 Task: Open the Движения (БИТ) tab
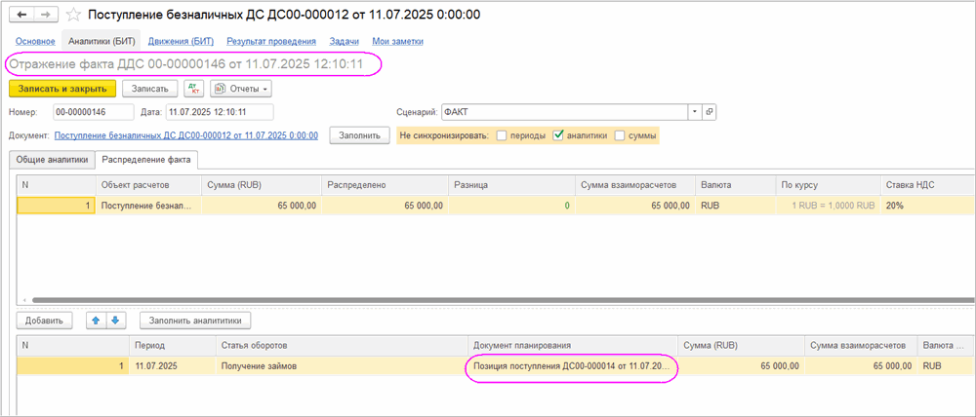tap(182, 41)
